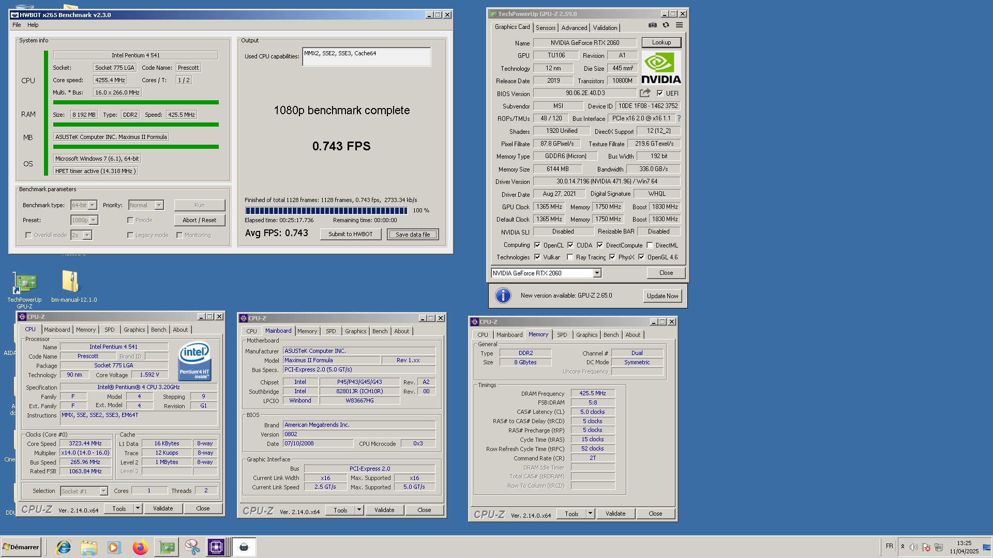
Task: Toggle OpenCL checkbox
Action: [537, 245]
